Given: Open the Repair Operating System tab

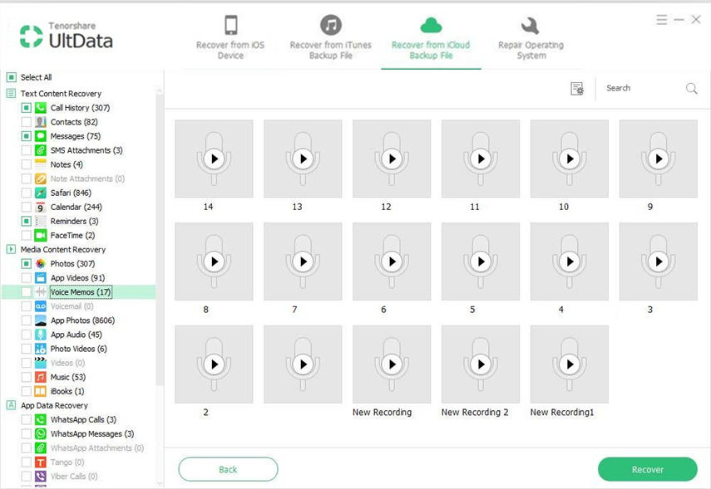Looking at the screenshot, I should 530,37.
